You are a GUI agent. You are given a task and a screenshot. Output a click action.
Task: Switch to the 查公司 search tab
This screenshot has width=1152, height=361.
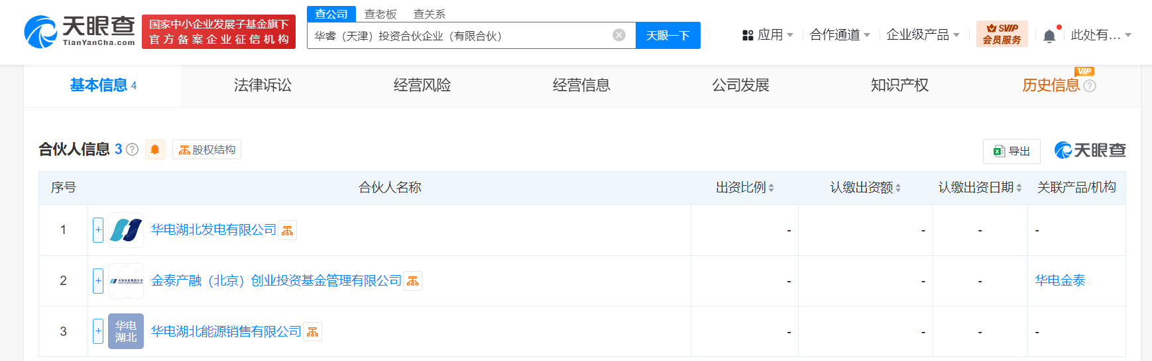(x=331, y=14)
